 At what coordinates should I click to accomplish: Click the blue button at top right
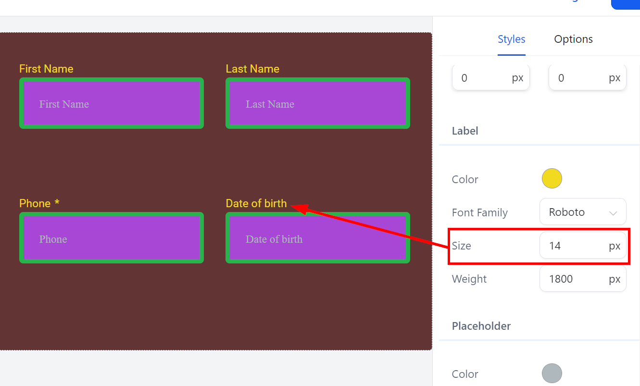pos(626,4)
